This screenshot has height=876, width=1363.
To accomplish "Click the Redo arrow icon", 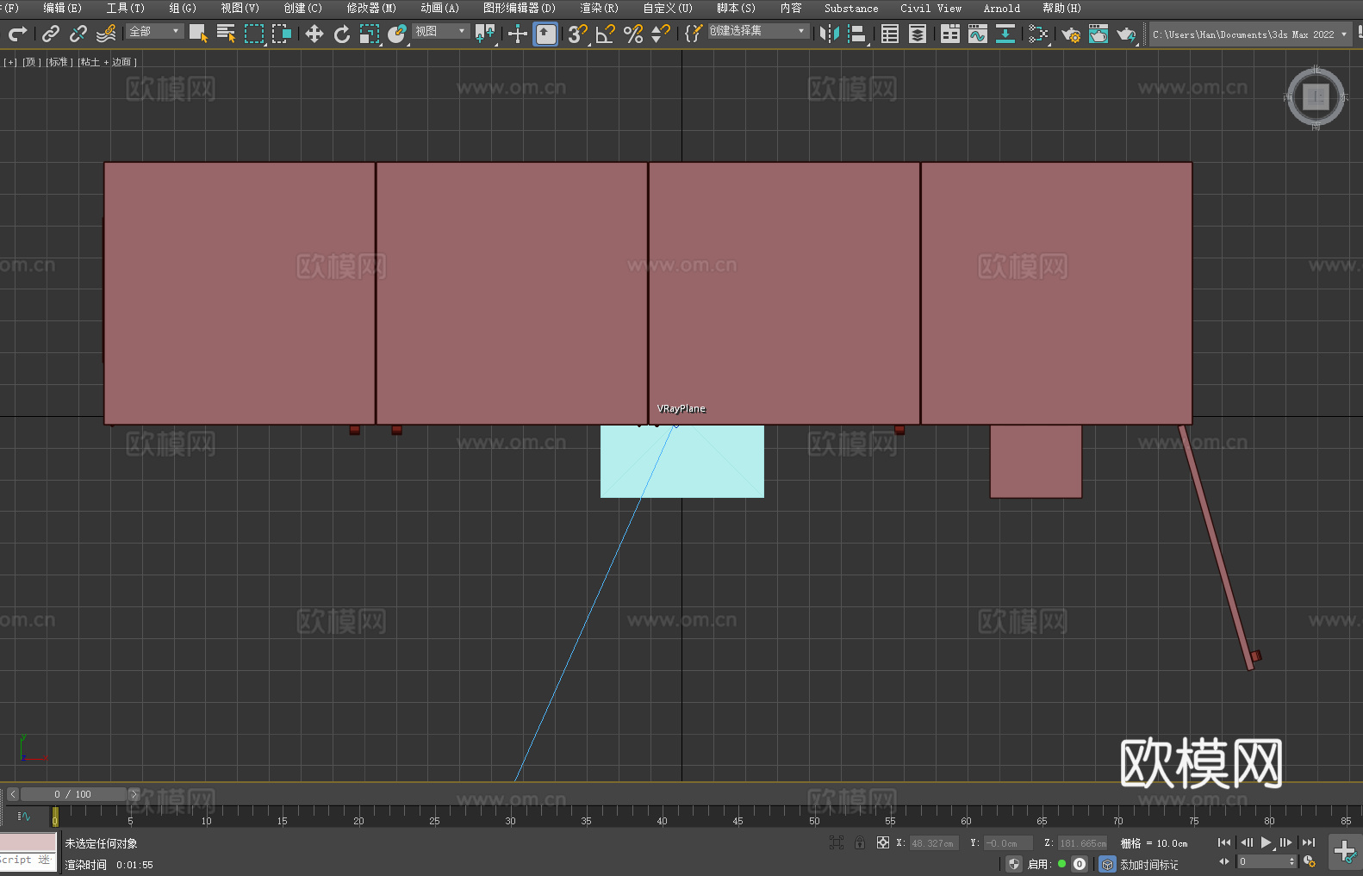I will click(x=17, y=34).
